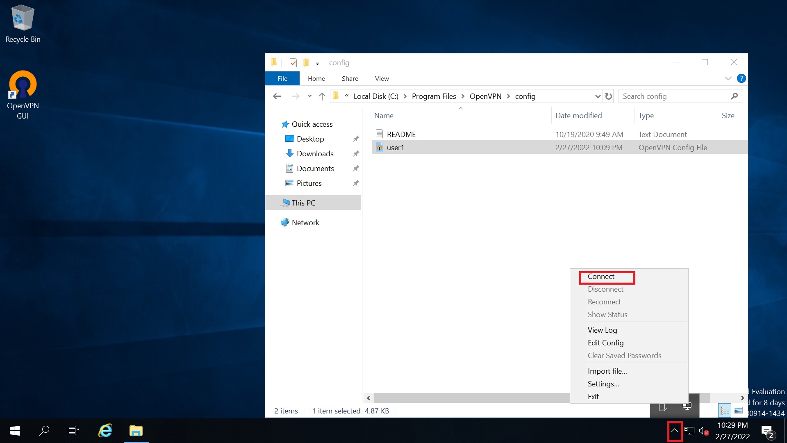
Task: Click OpenVPN in the address breadcrumb
Action: point(485,96)
